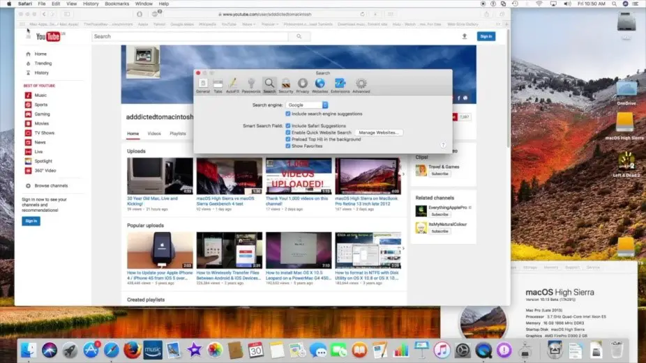Open System Preferences from the Dock
This screenshot has height=363, width=646.
pos(463,350)
